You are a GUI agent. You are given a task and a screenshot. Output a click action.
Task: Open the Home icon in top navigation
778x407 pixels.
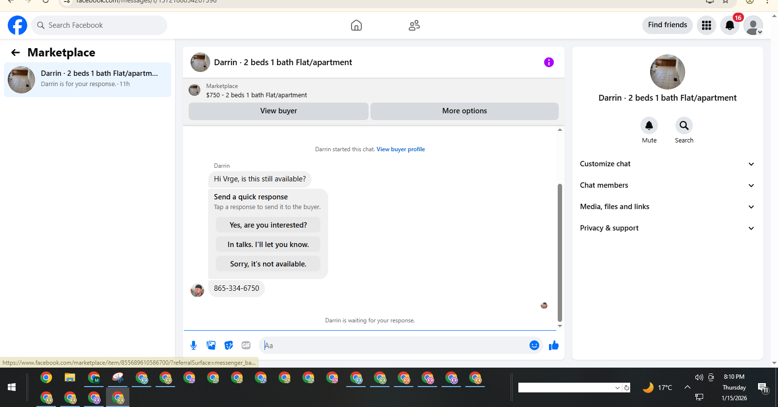[x=356, y=25]
